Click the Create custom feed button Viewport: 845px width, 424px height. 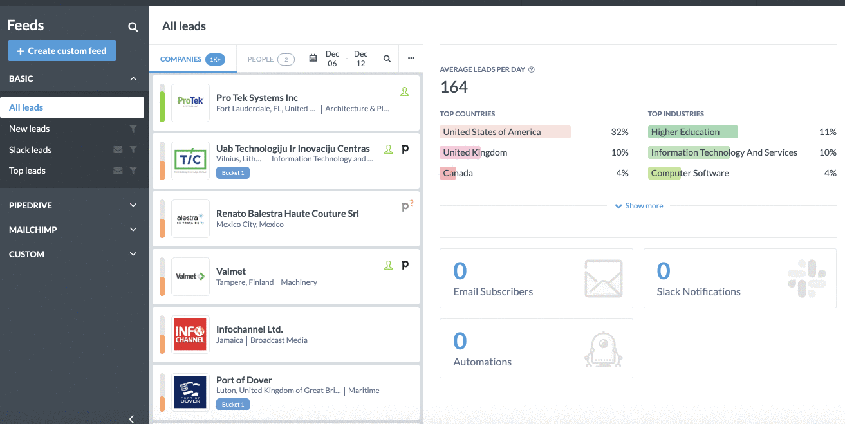pyautogui.click(x=62, y=50)
